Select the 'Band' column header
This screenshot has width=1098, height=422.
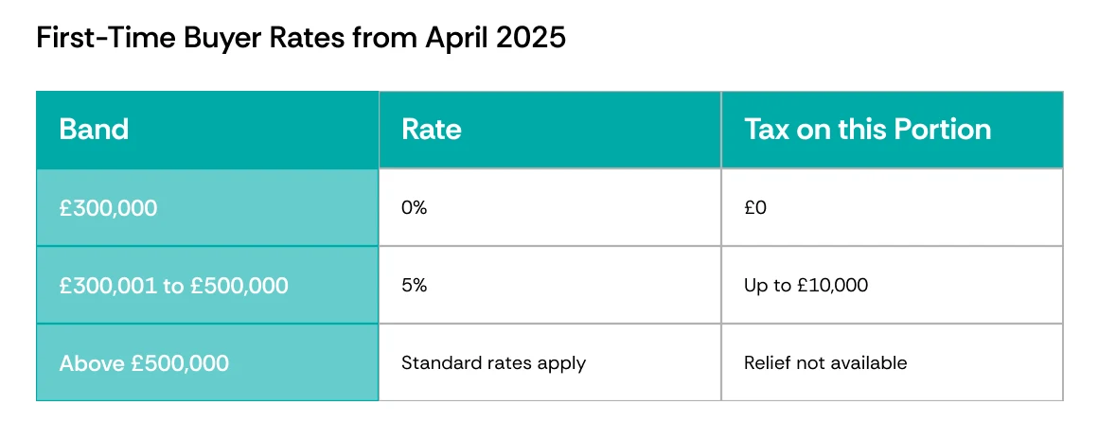[207, 130]
